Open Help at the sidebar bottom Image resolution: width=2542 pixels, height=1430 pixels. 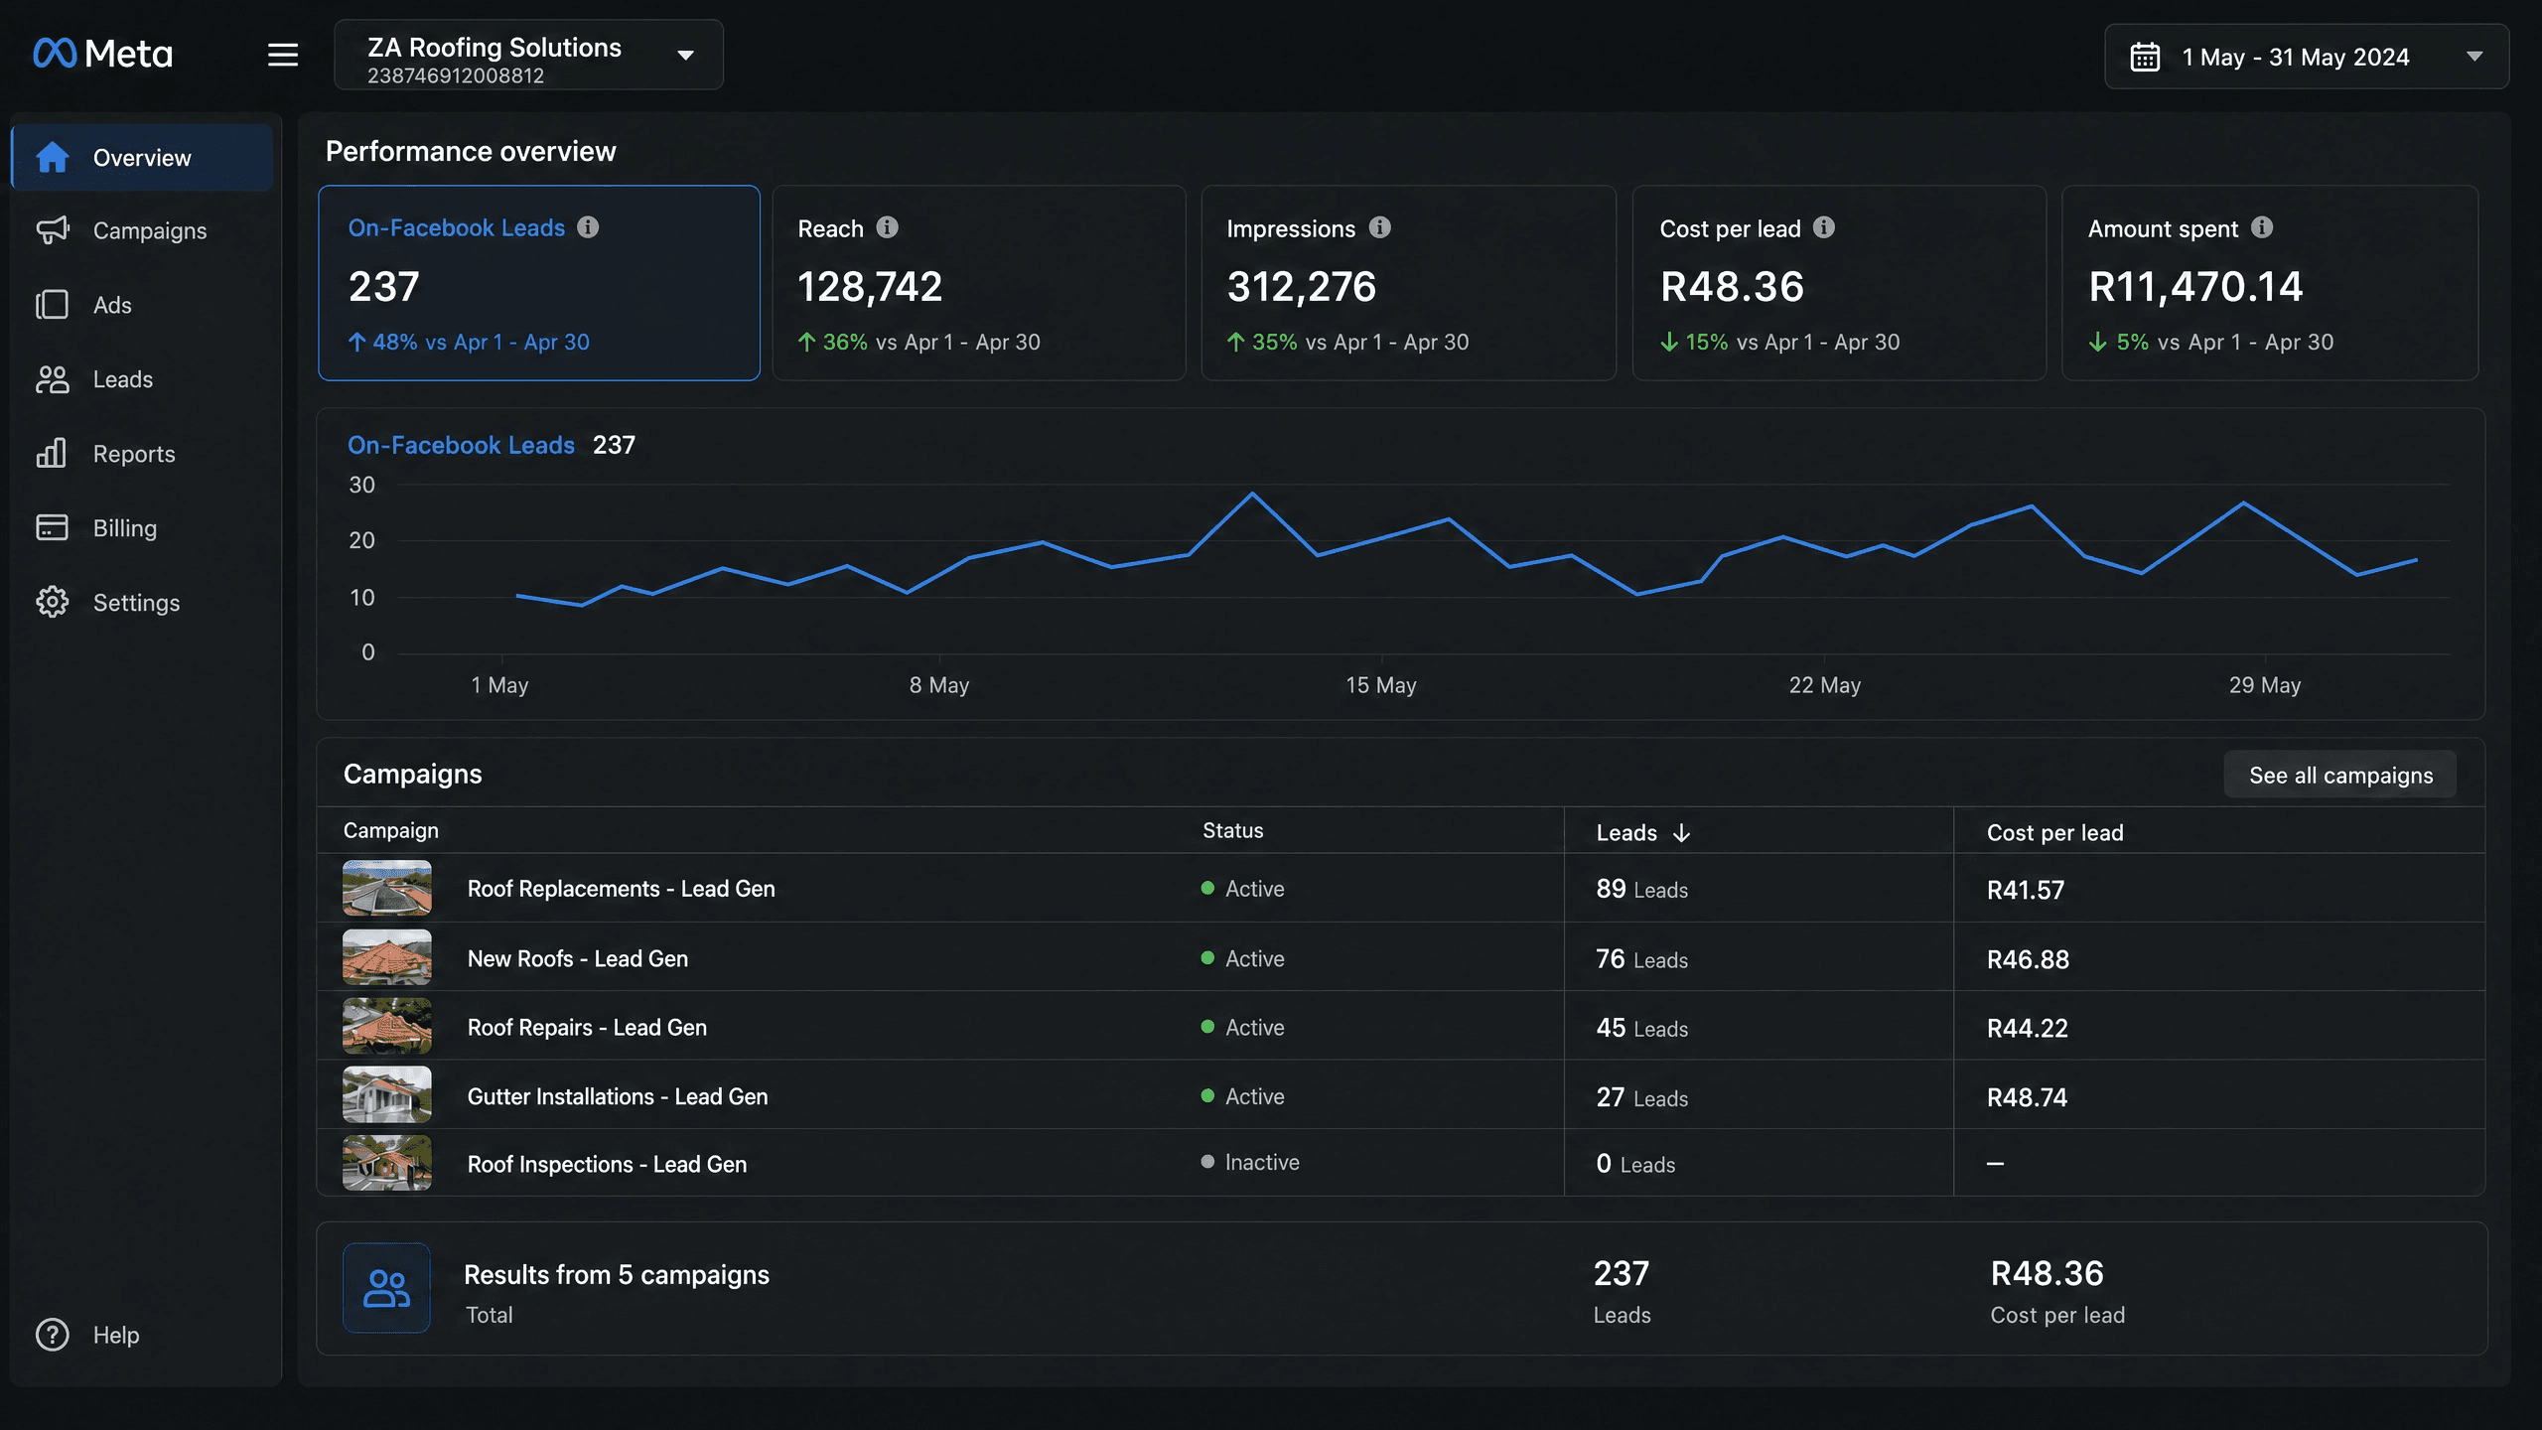142,1335
